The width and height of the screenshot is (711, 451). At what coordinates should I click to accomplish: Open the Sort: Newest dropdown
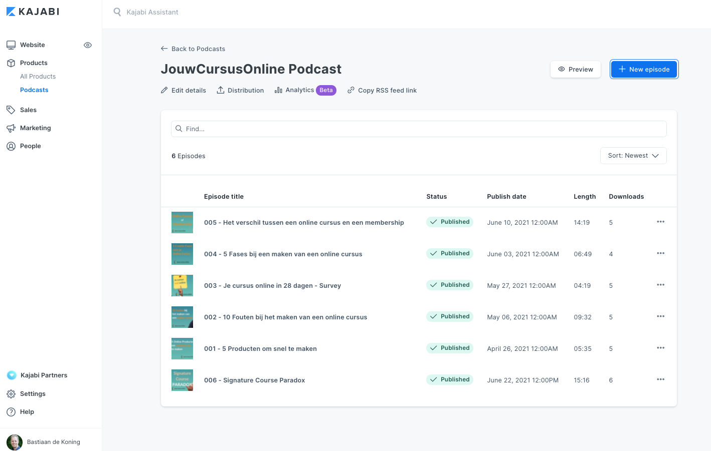point(633,156)
